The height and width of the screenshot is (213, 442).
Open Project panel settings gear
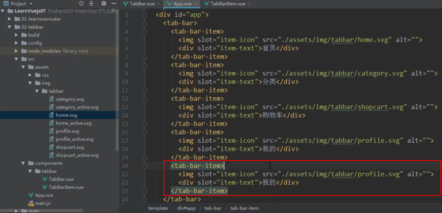(104, 4)
